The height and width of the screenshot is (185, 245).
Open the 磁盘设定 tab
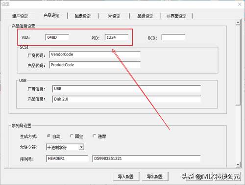click(x=83, y=16)
